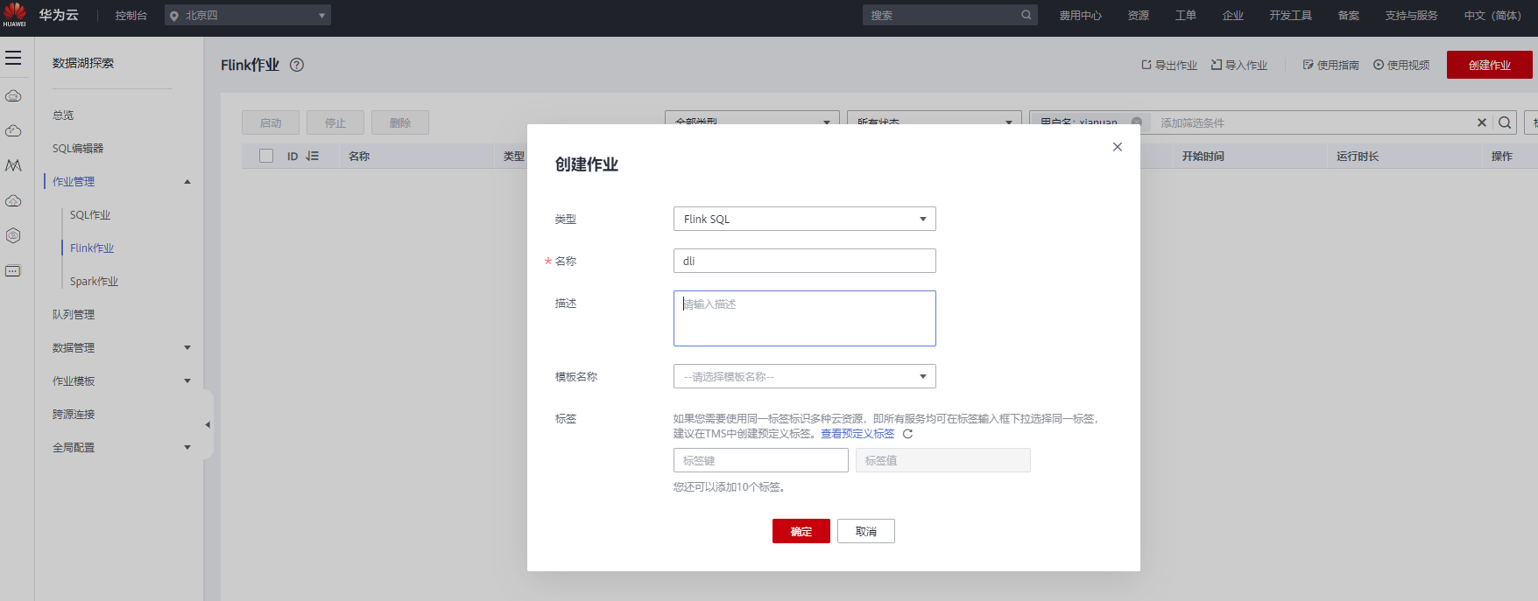The width and height of the screenshot is (1538, 601).
Task: Select SQL作业 submenu item
Action: [90, 215]
